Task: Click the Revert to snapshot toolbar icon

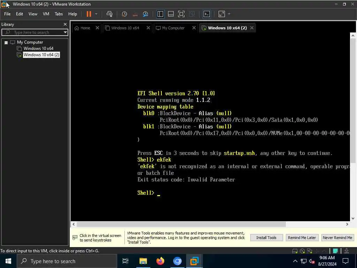Action: (135, 14)
